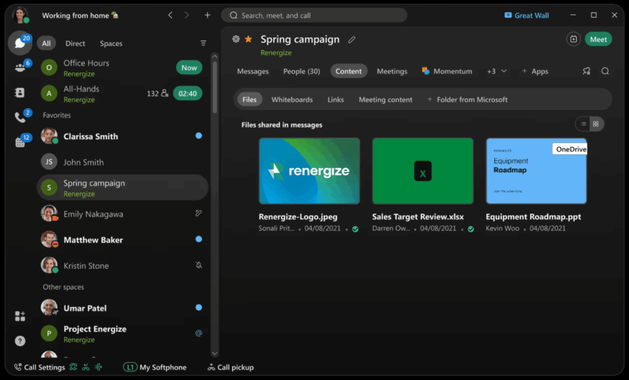The height and width of the screenshot is (380, 629).
Task: Open the Meetings calendar icon with badge 12
Action: (x=20, y=142)
